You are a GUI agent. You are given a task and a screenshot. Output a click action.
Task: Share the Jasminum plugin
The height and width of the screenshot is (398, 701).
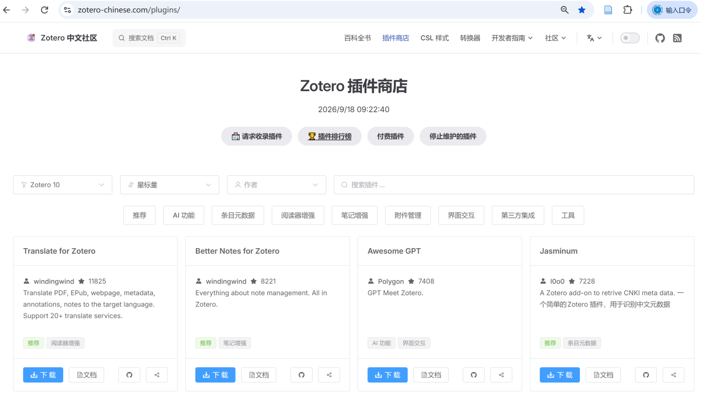[673, 375]
